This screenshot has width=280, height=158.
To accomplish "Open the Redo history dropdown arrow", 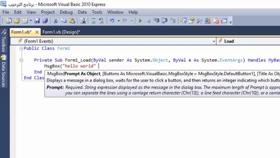I will coord(132,21).
